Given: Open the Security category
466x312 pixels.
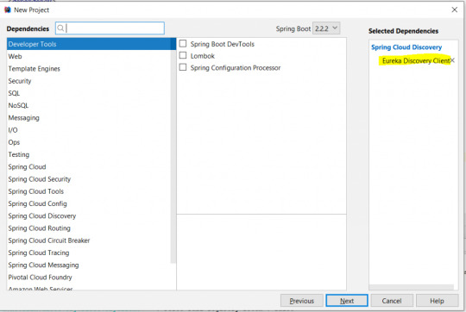Looking at the screenshot, I should (x=89, y=81).
